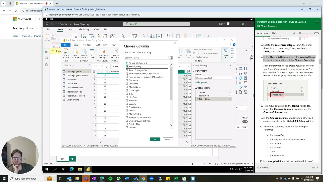Viewport: 323px width, 182px height.
Task: Uncheck the EmployeeKey checkbox
Action: point(127,67)
